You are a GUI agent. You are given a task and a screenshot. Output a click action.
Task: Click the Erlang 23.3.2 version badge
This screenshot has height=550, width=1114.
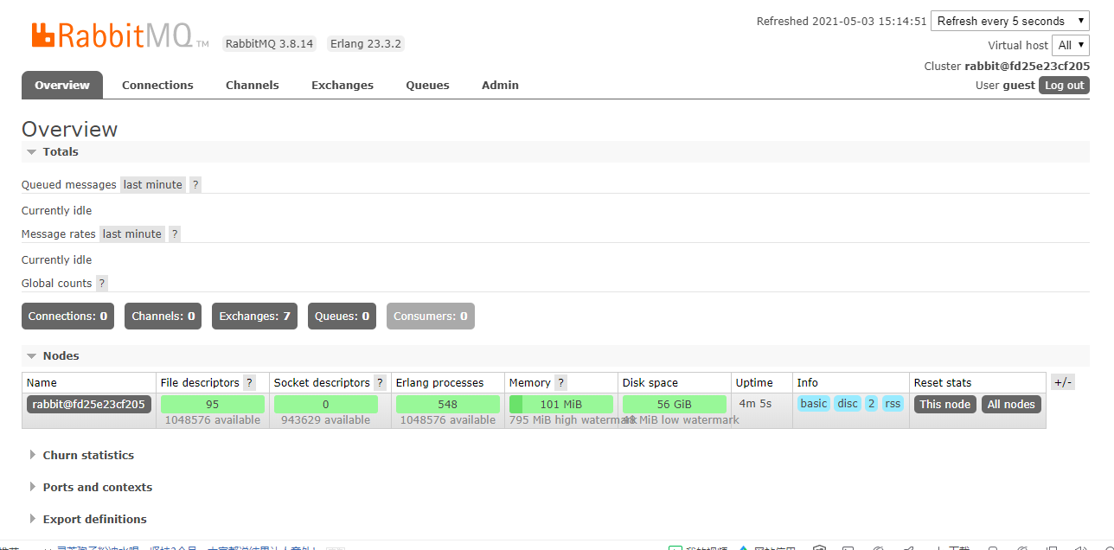point(366,43)
